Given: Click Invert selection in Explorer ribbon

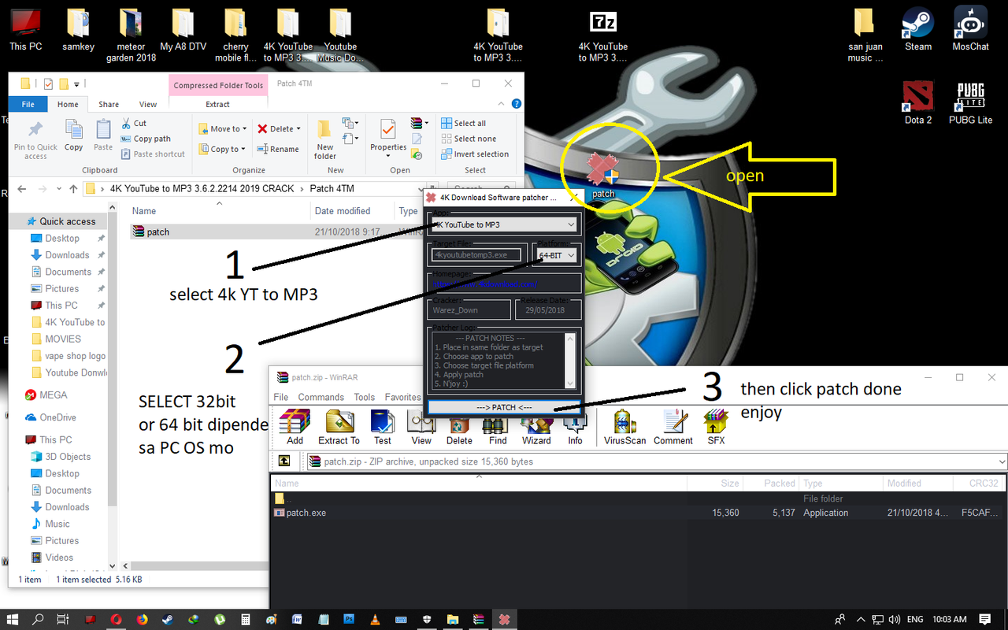Looking at the screenshot, I should point(475,154).
